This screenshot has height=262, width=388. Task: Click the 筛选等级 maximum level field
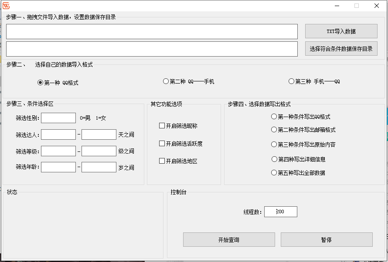(x=99, y=151)
